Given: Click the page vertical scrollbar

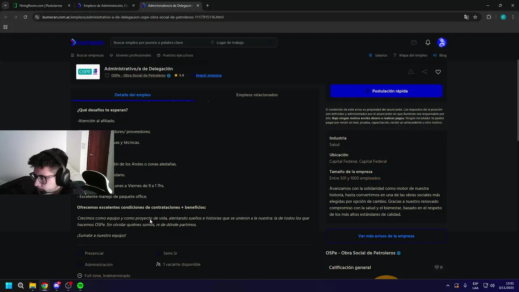Looking at the screenshot, I should [517, 101].
